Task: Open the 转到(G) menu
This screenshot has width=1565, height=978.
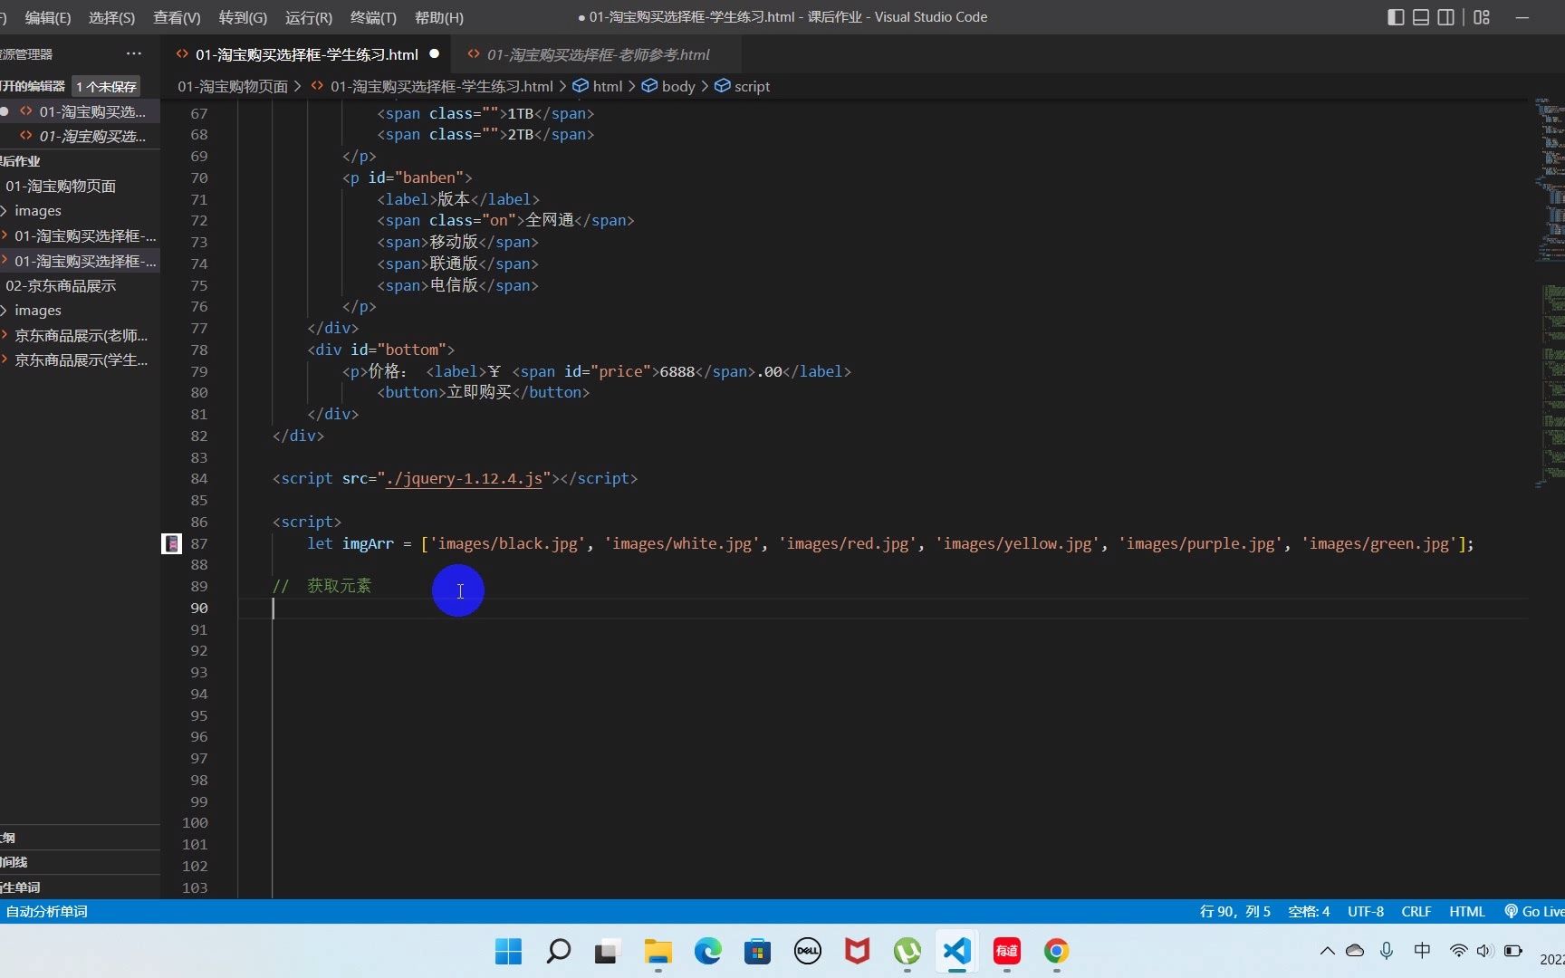Action: pos(243,17)
